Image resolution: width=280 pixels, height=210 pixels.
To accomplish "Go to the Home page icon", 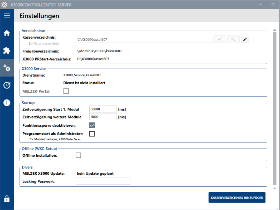I will [x=7, y=33].
